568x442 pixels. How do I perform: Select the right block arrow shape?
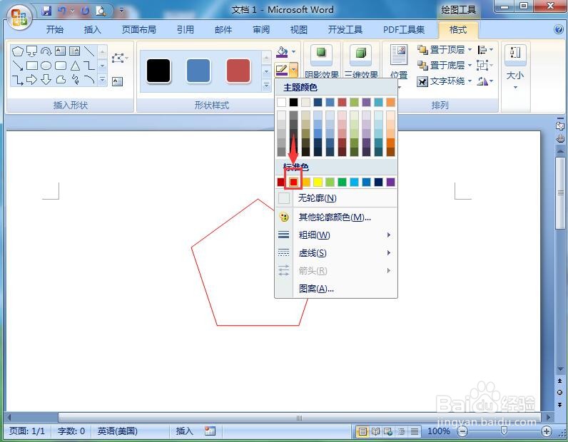(32, 80)
